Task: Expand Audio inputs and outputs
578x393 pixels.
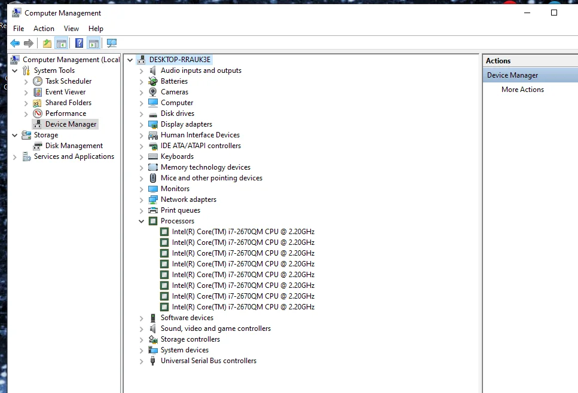Action: [x=141, y=70]
